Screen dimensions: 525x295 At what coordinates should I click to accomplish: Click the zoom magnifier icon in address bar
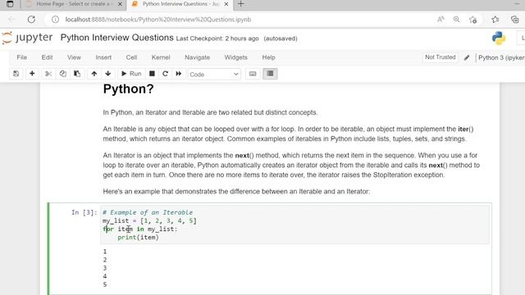[x=456, y=20]
